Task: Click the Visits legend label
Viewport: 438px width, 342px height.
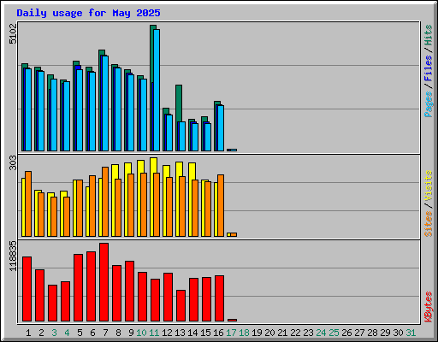Action: [x=429, y=186]
